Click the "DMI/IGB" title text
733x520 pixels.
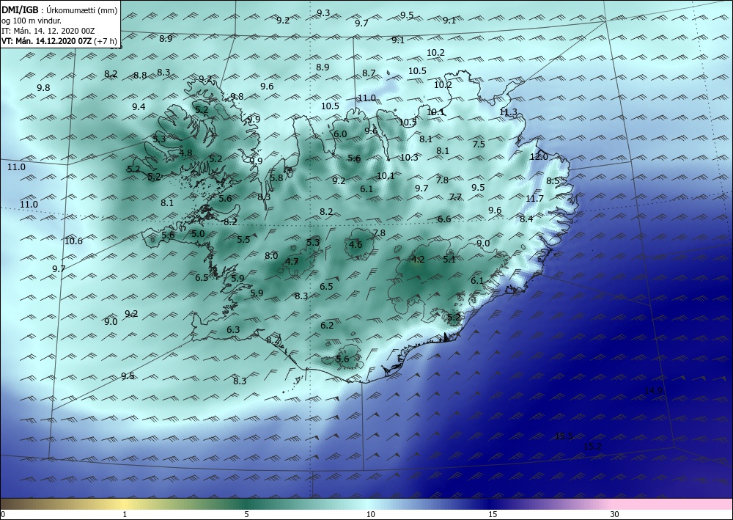tap(20, 10)
